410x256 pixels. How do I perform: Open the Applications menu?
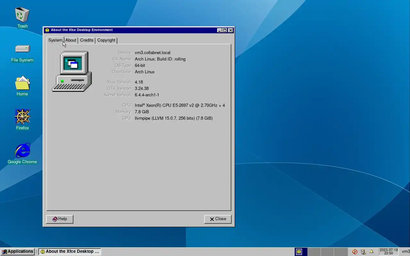[x=17, y=252]
